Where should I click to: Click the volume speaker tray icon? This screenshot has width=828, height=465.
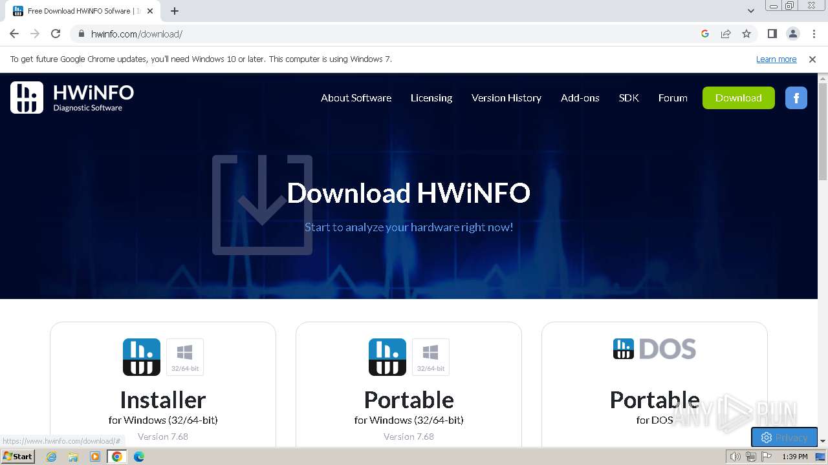735,457
